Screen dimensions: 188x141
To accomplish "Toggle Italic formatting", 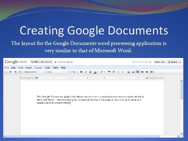I will pos(86,72).
